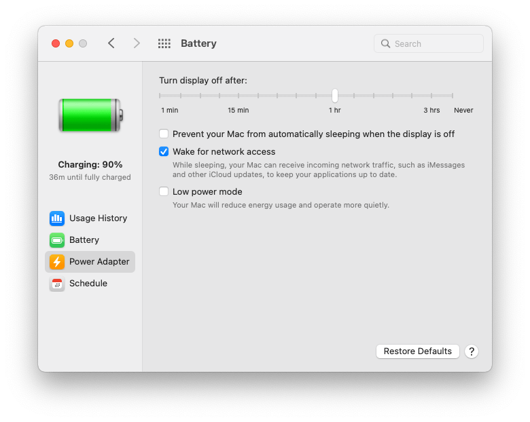Click the Battery window title
The height and width of the screenshot is (422, 530).
(x=198, y=43)
